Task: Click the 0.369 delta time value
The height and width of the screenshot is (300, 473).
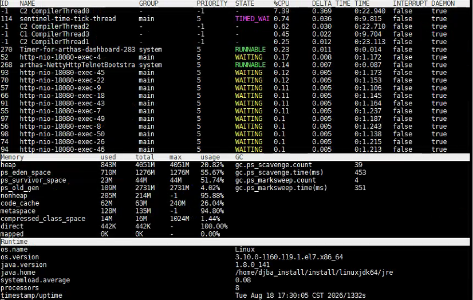Action: click(x=322, y=11)
